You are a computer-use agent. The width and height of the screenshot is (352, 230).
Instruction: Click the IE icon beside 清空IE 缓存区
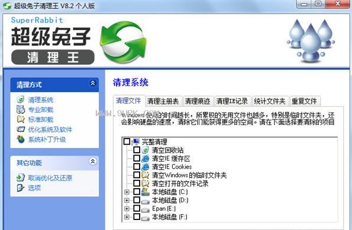146,159
